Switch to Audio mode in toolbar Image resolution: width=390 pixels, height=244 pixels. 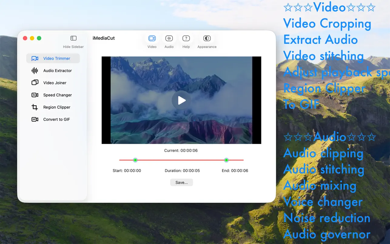(x=169, y=39)
